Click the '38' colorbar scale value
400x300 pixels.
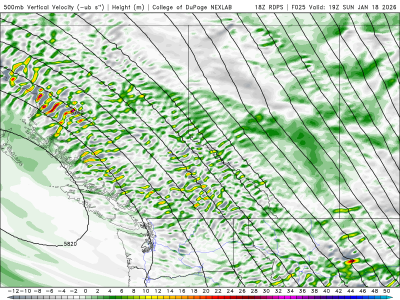[x=314, y=291]
